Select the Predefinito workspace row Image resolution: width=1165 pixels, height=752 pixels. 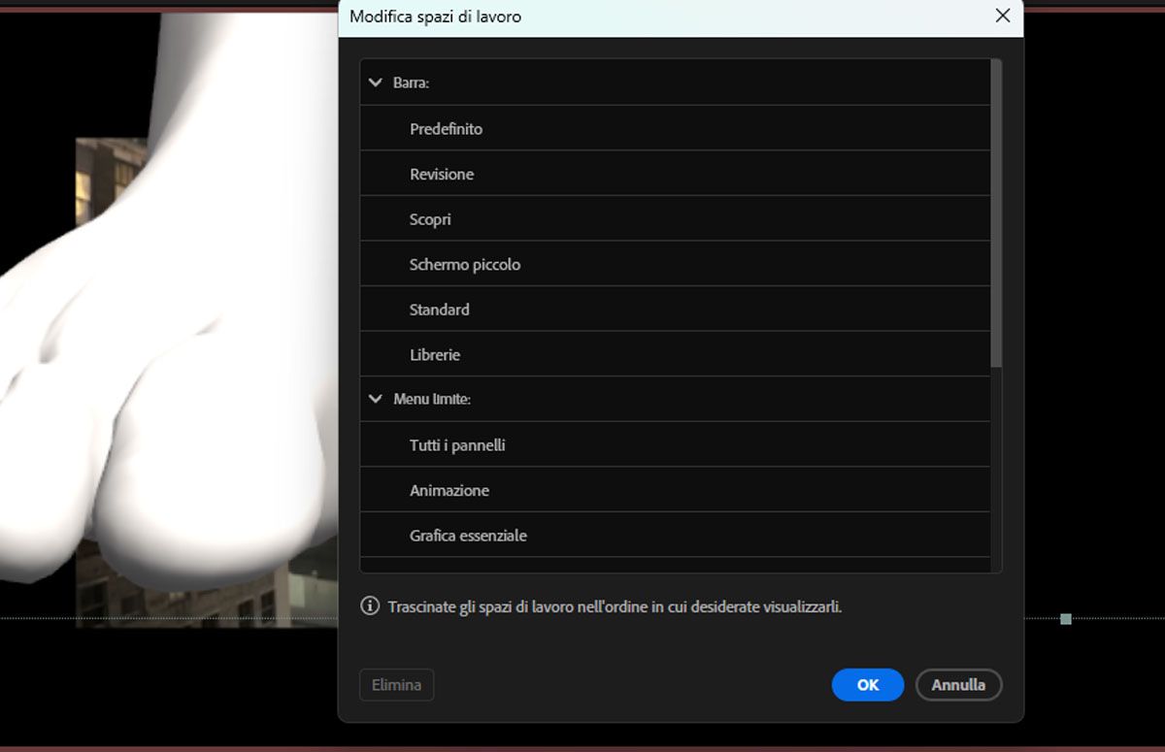675,128
